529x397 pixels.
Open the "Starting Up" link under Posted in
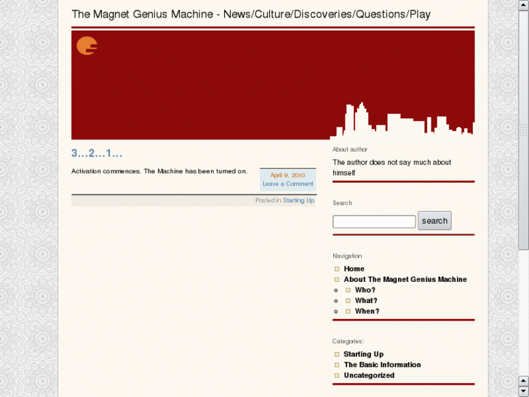click(x=298, y=200)
